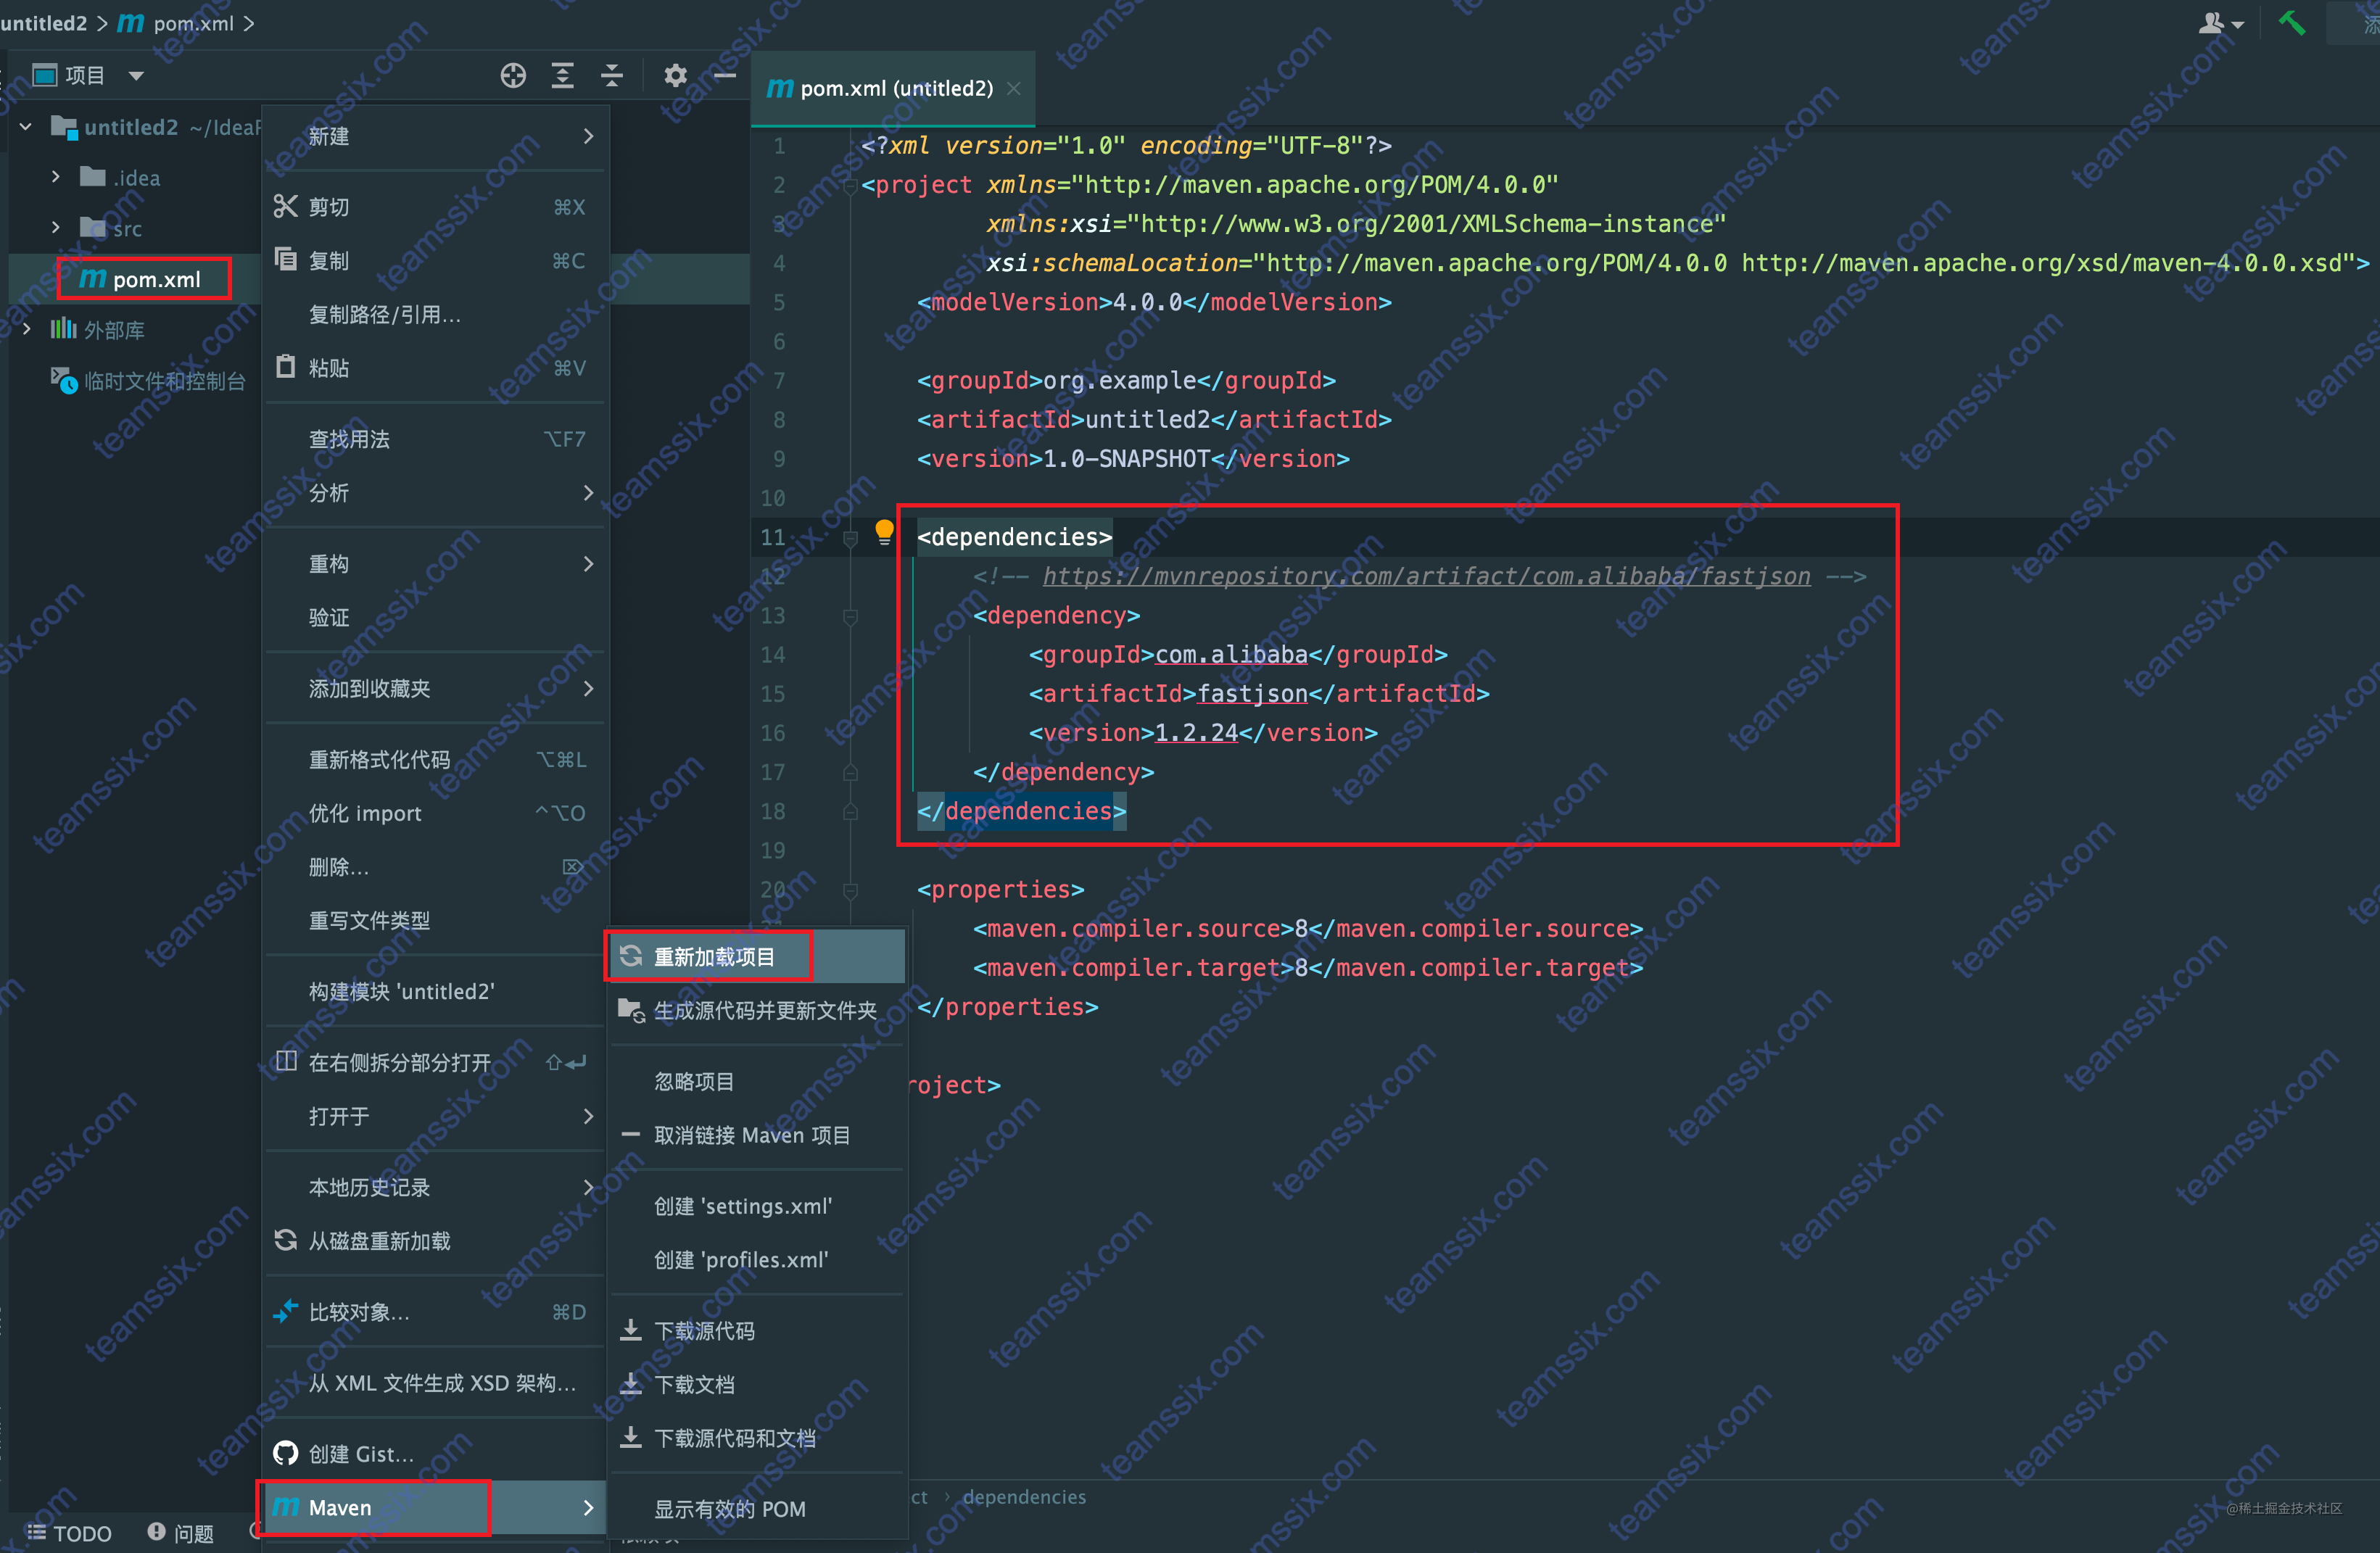Choose 剪切 from the context menu
2380x1553 pixels.
click(x=436, y=207)
